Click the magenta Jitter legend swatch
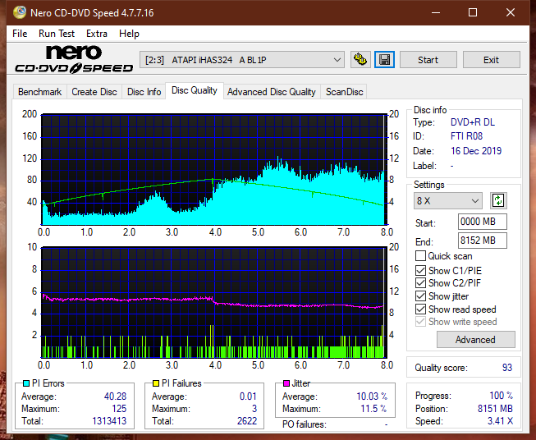Image resolution: width=536 pixels, height=440 pixels. pos(286,383)
